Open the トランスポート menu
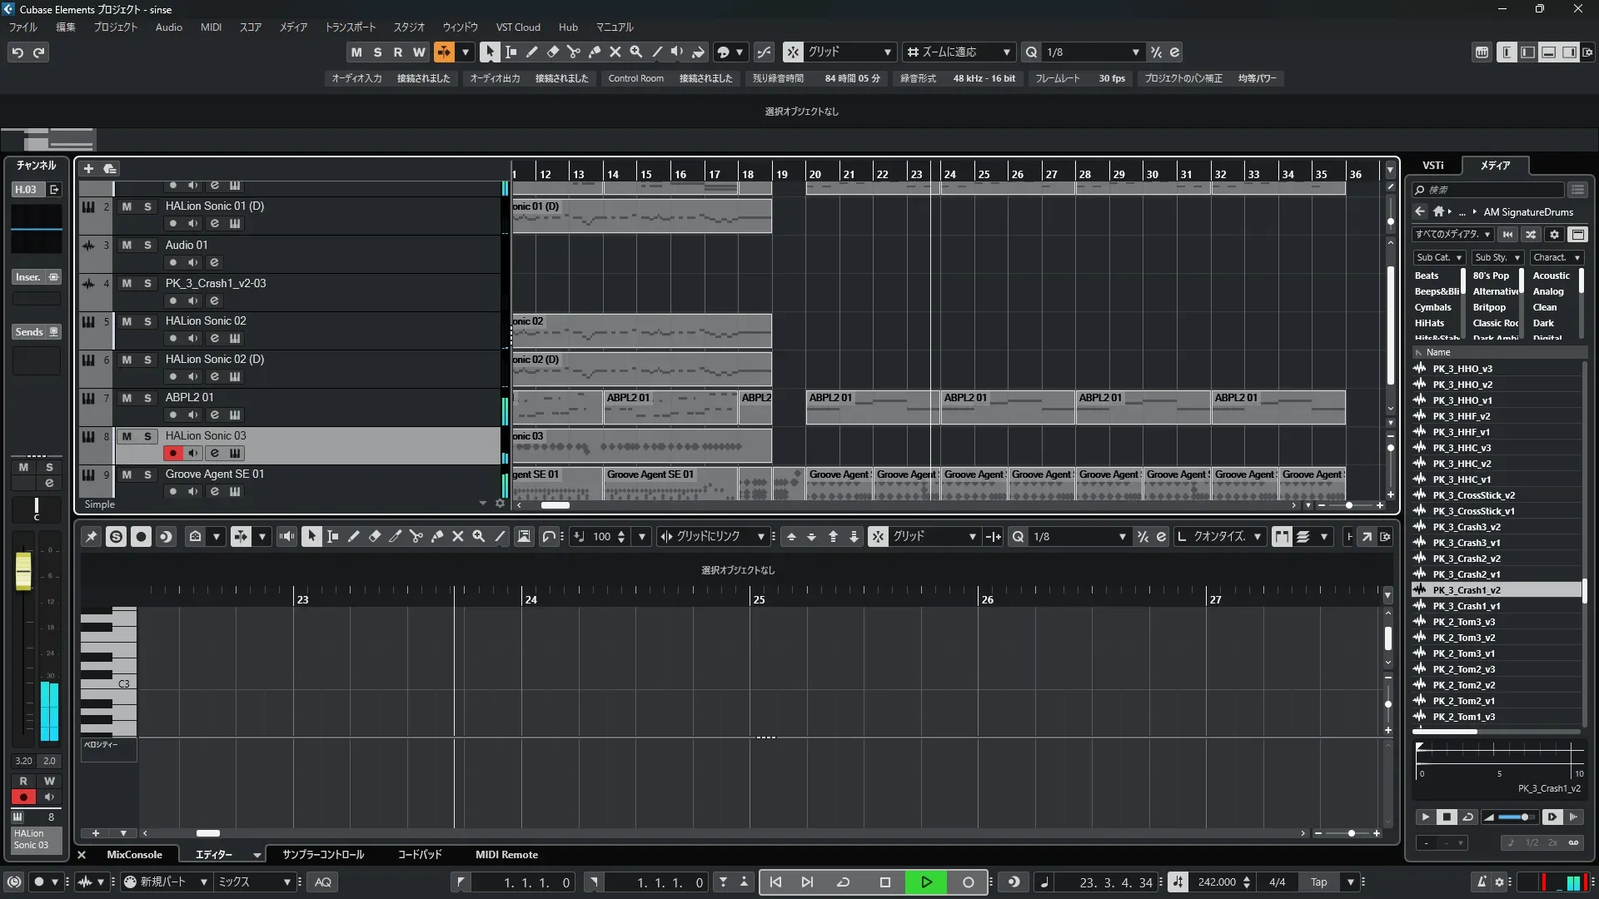This screenshot has width=1599, height=899. tap(350, 27)
